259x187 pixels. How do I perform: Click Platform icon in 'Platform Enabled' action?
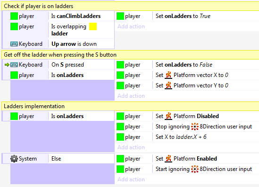(x=168, y=159)
